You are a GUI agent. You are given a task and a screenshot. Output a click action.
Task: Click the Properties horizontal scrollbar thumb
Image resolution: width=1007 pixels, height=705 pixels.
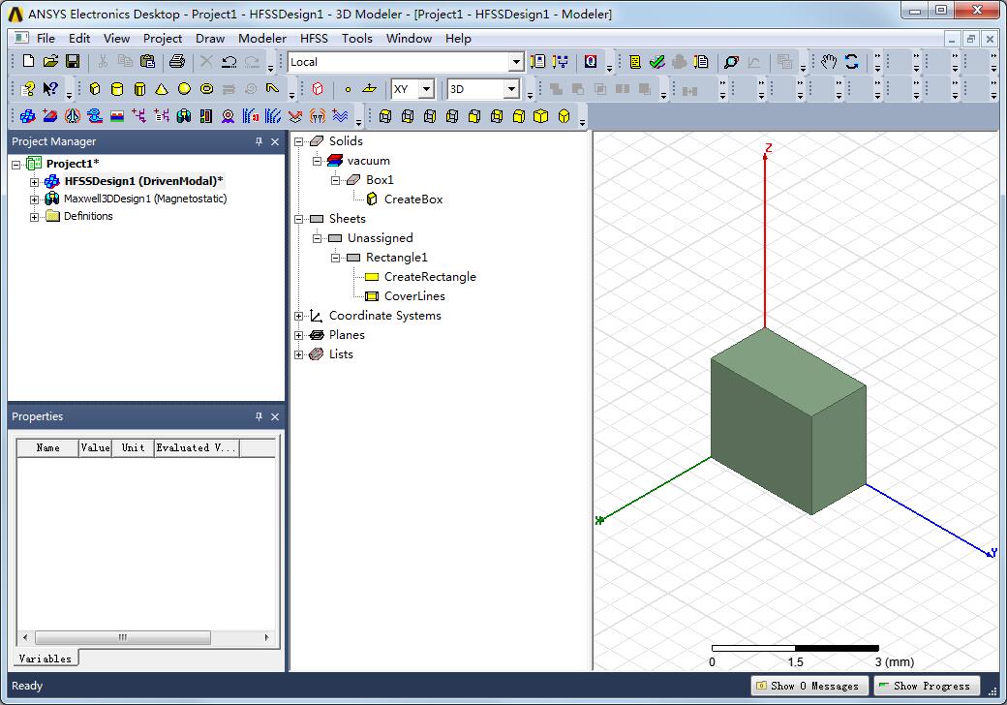(123, 637)
